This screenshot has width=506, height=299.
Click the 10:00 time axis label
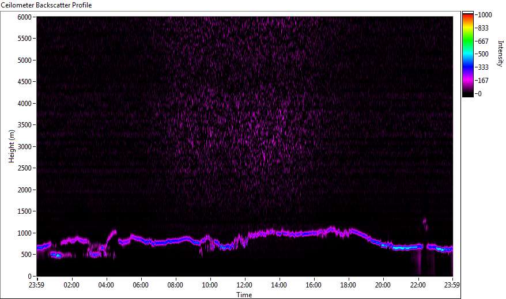tap(210, 285)
